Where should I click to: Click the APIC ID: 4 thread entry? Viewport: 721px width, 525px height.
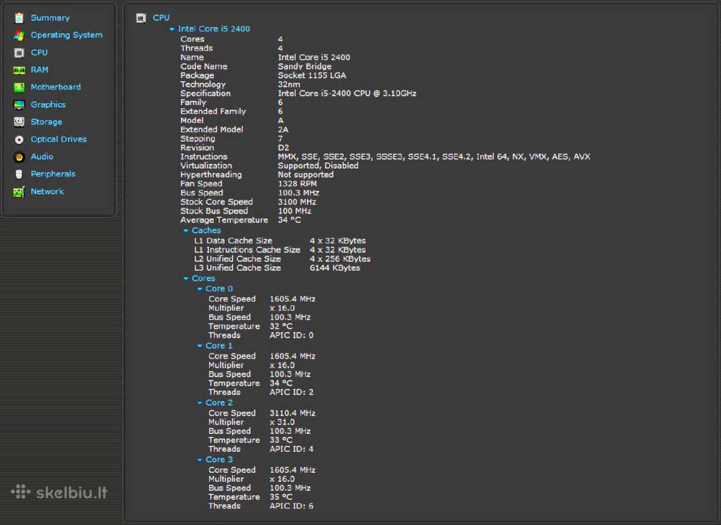291,449
